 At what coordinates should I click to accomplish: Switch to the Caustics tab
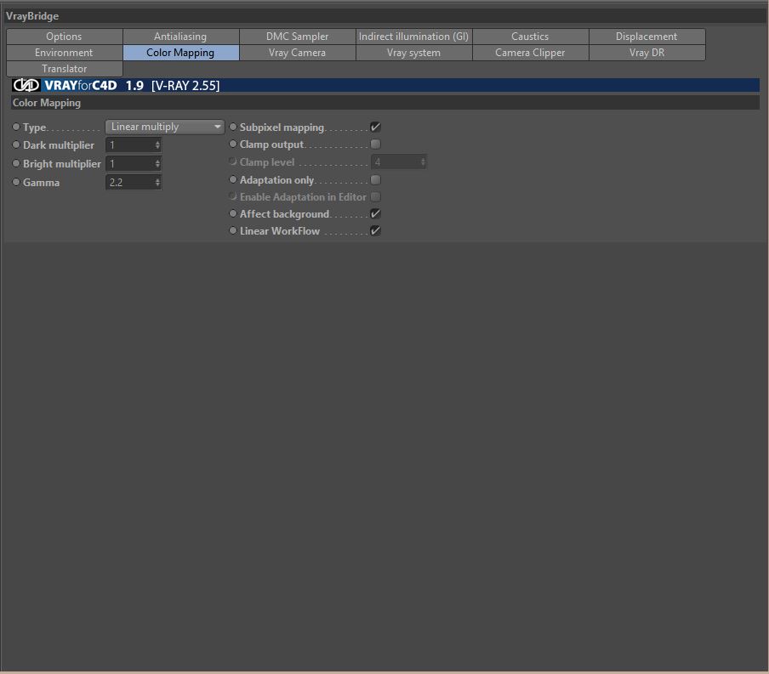531,37
